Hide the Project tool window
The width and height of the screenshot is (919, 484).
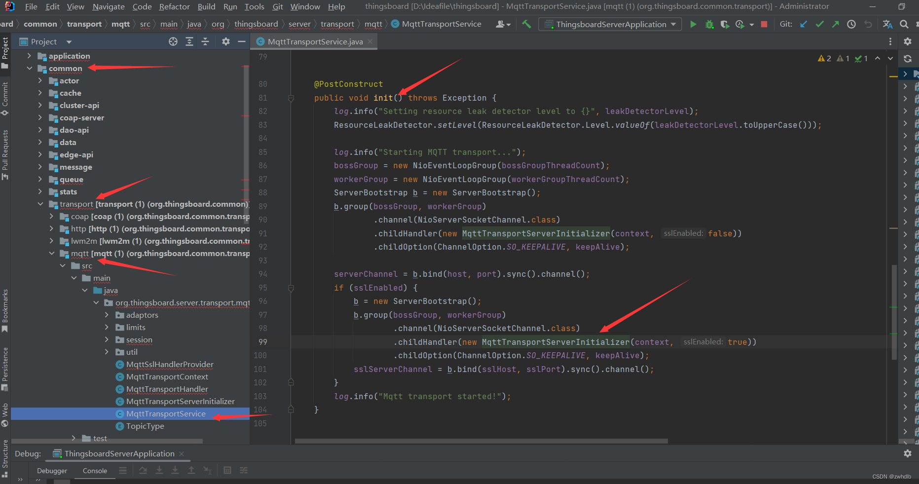(x=242, y=42)
